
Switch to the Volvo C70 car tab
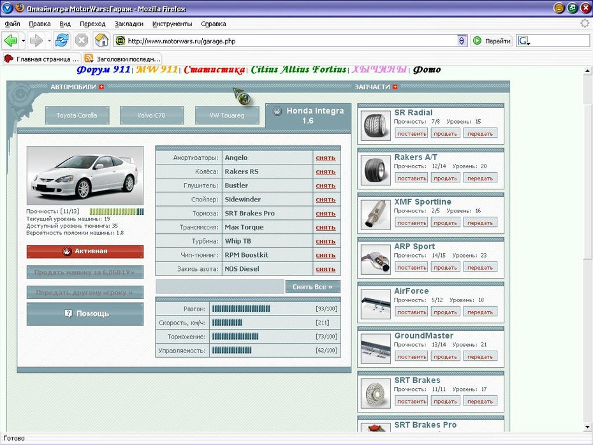(152, 115)
